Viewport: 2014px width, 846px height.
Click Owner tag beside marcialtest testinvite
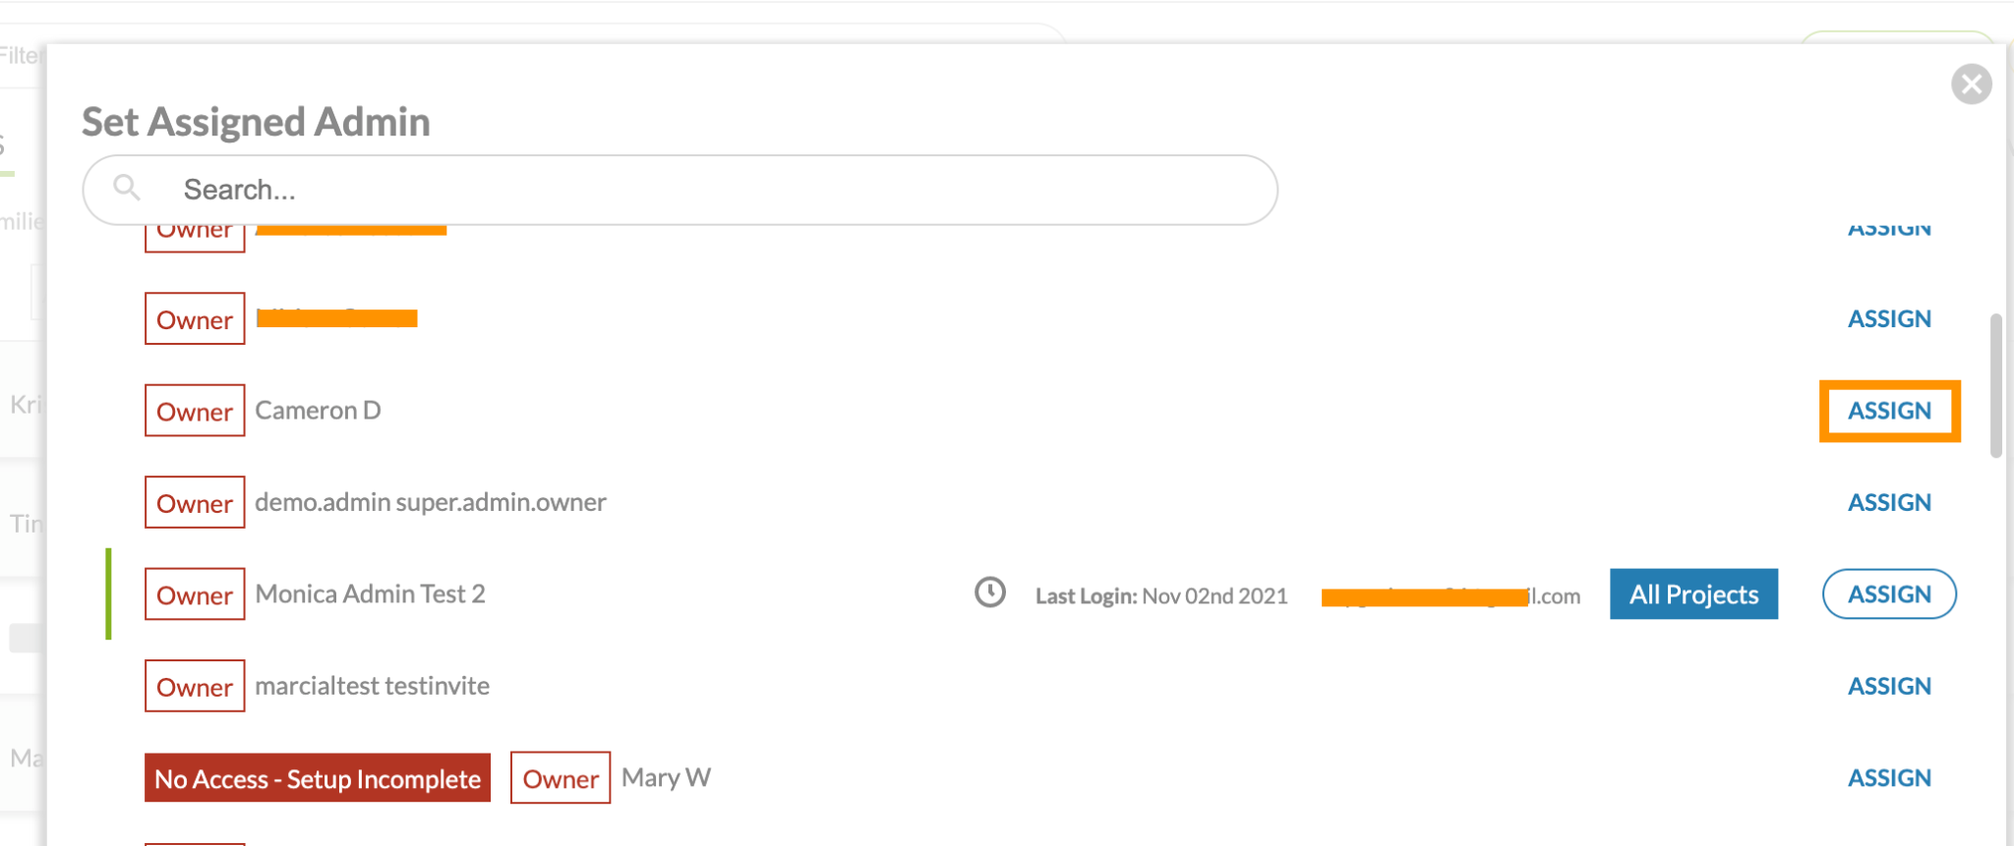[195, 686]
